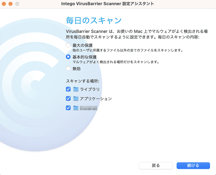The height and width of the screenshot is (175, 216).
Task: Click the home folder icon with blurred name
Action: click(x=76, y=108)
